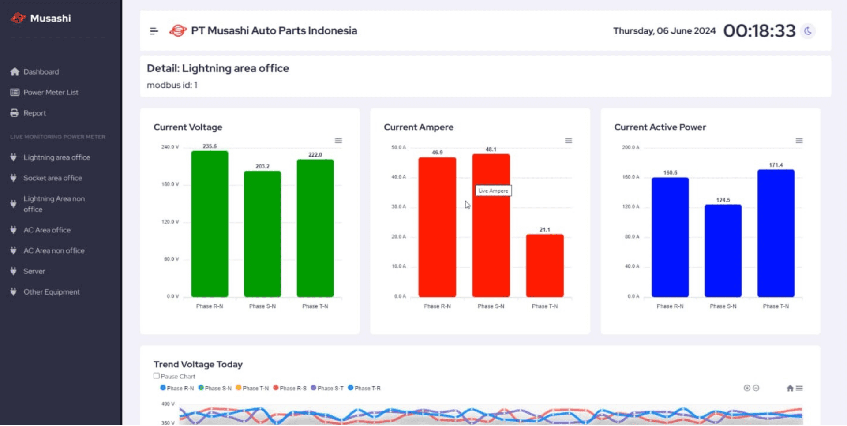Go to Server power meter
847x426 pixels.
click(34, 271)
